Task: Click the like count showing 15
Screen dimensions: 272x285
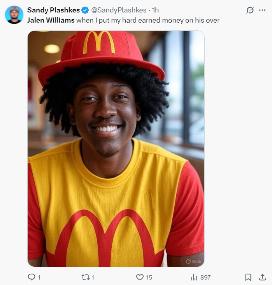Action: tap(149, 277)
